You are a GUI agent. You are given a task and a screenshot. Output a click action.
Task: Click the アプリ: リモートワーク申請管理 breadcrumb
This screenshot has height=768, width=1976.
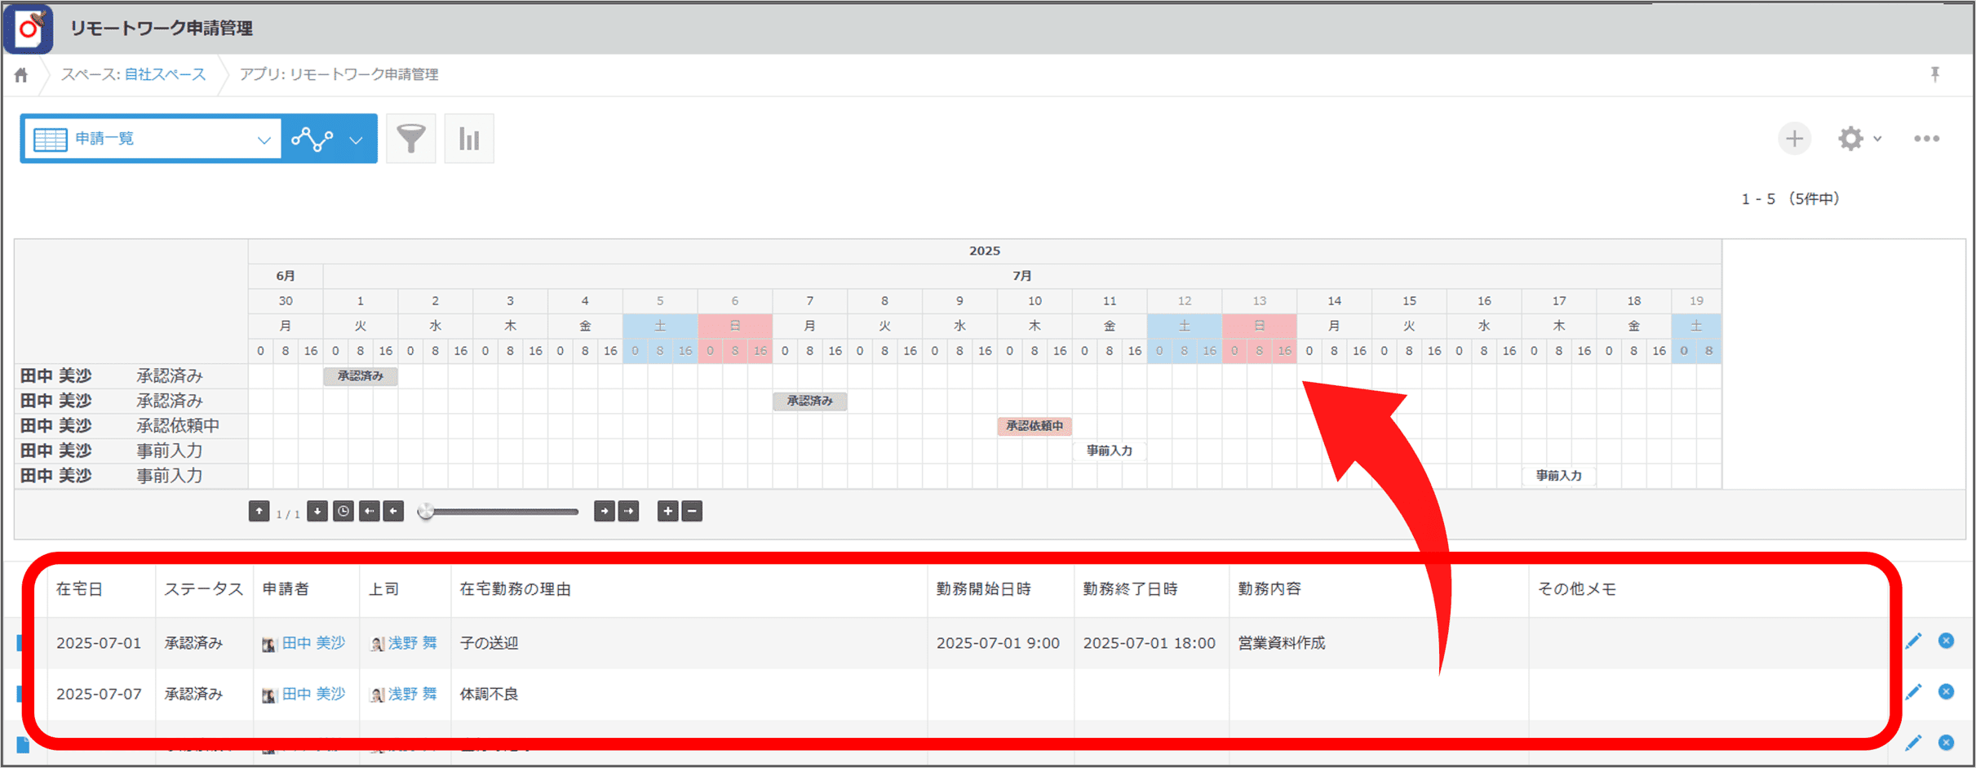tap(339, 74)
